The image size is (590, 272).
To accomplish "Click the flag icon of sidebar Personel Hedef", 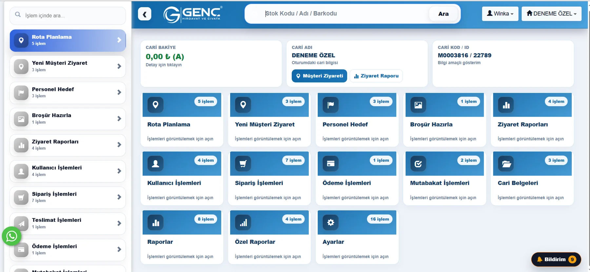I will [x=21, y=93].
